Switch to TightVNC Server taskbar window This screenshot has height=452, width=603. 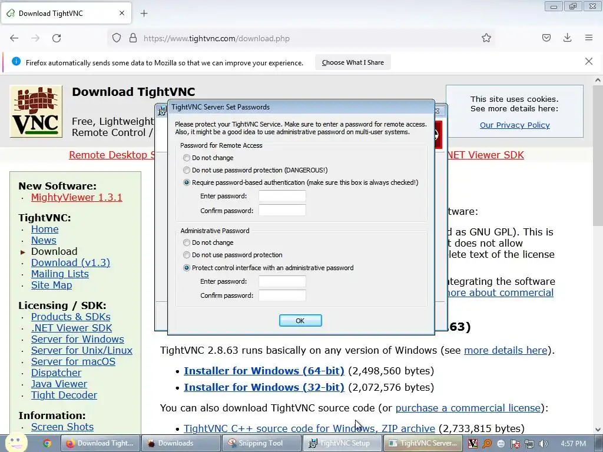pyautogui.click(x=423, y=443)
